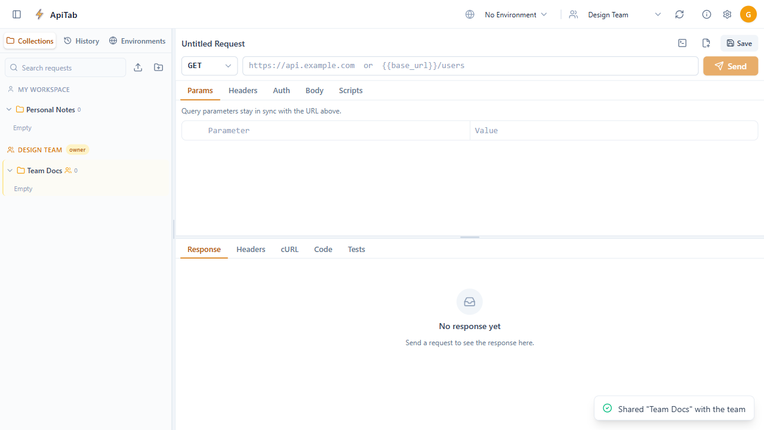Click the Search requests field
The height and width of the screenshot is (430, 764).
point(66,67)
